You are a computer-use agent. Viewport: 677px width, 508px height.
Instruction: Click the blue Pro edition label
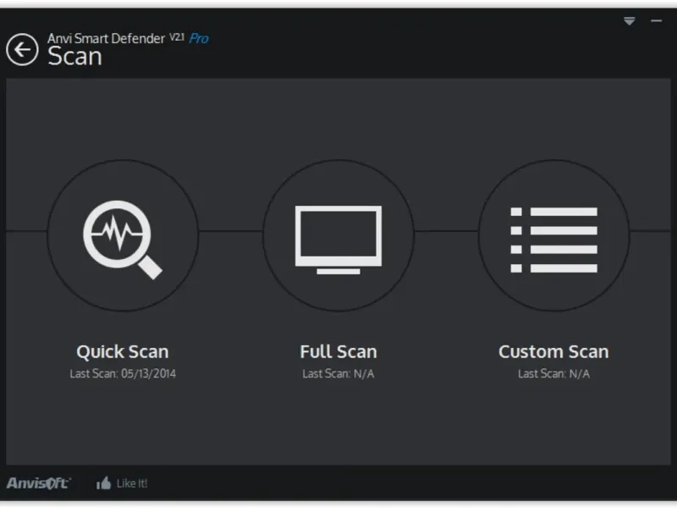199,39
